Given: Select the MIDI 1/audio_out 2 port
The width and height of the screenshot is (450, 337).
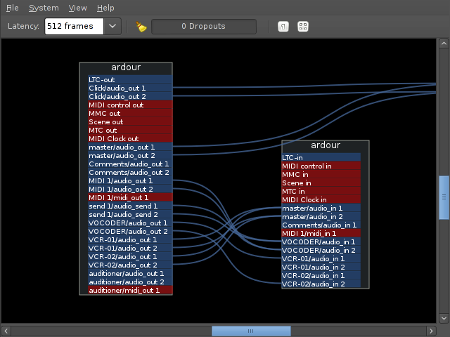Looking at the screenshot, I should [130, 189].
